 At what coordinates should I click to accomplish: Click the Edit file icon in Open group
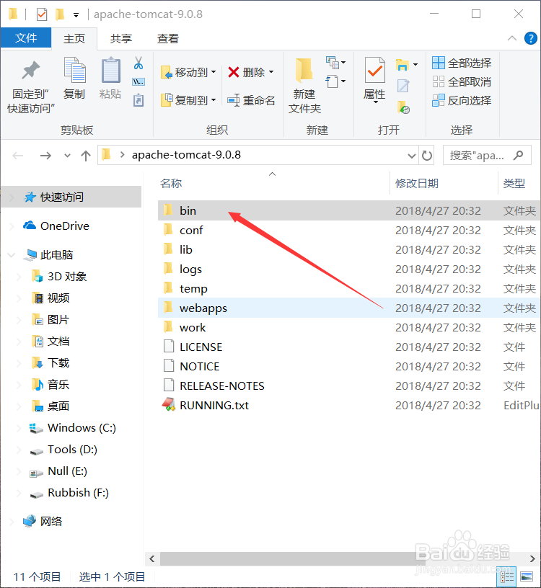[403, 86]
